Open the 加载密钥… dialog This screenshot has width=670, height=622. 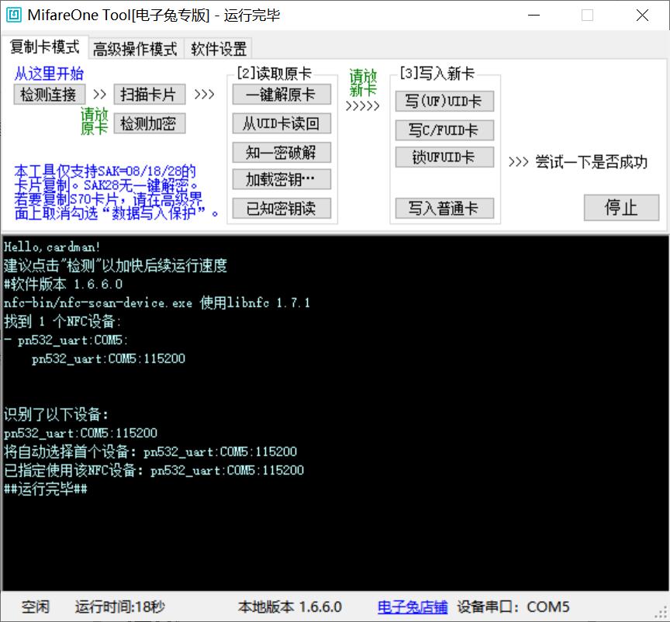point(281,180)
